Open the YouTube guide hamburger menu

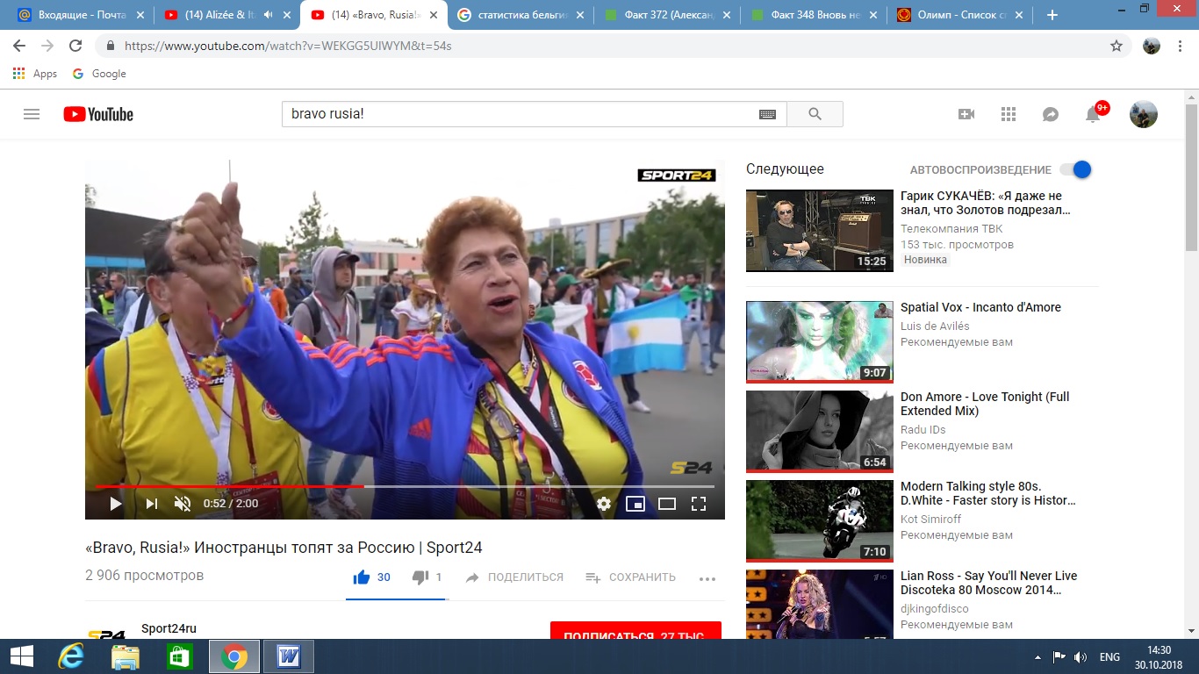32,114
